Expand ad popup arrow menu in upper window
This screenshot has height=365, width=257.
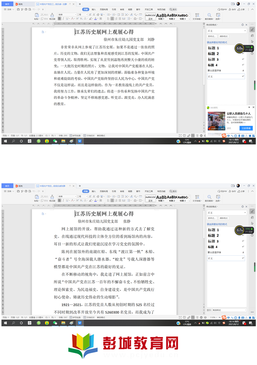pos(249,107)
